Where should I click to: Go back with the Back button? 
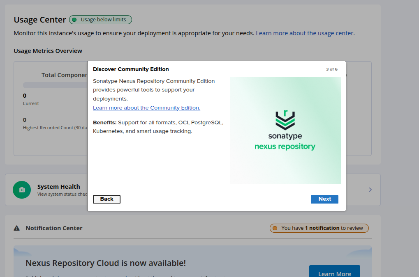pyautogui.click(x=106, y=199)
